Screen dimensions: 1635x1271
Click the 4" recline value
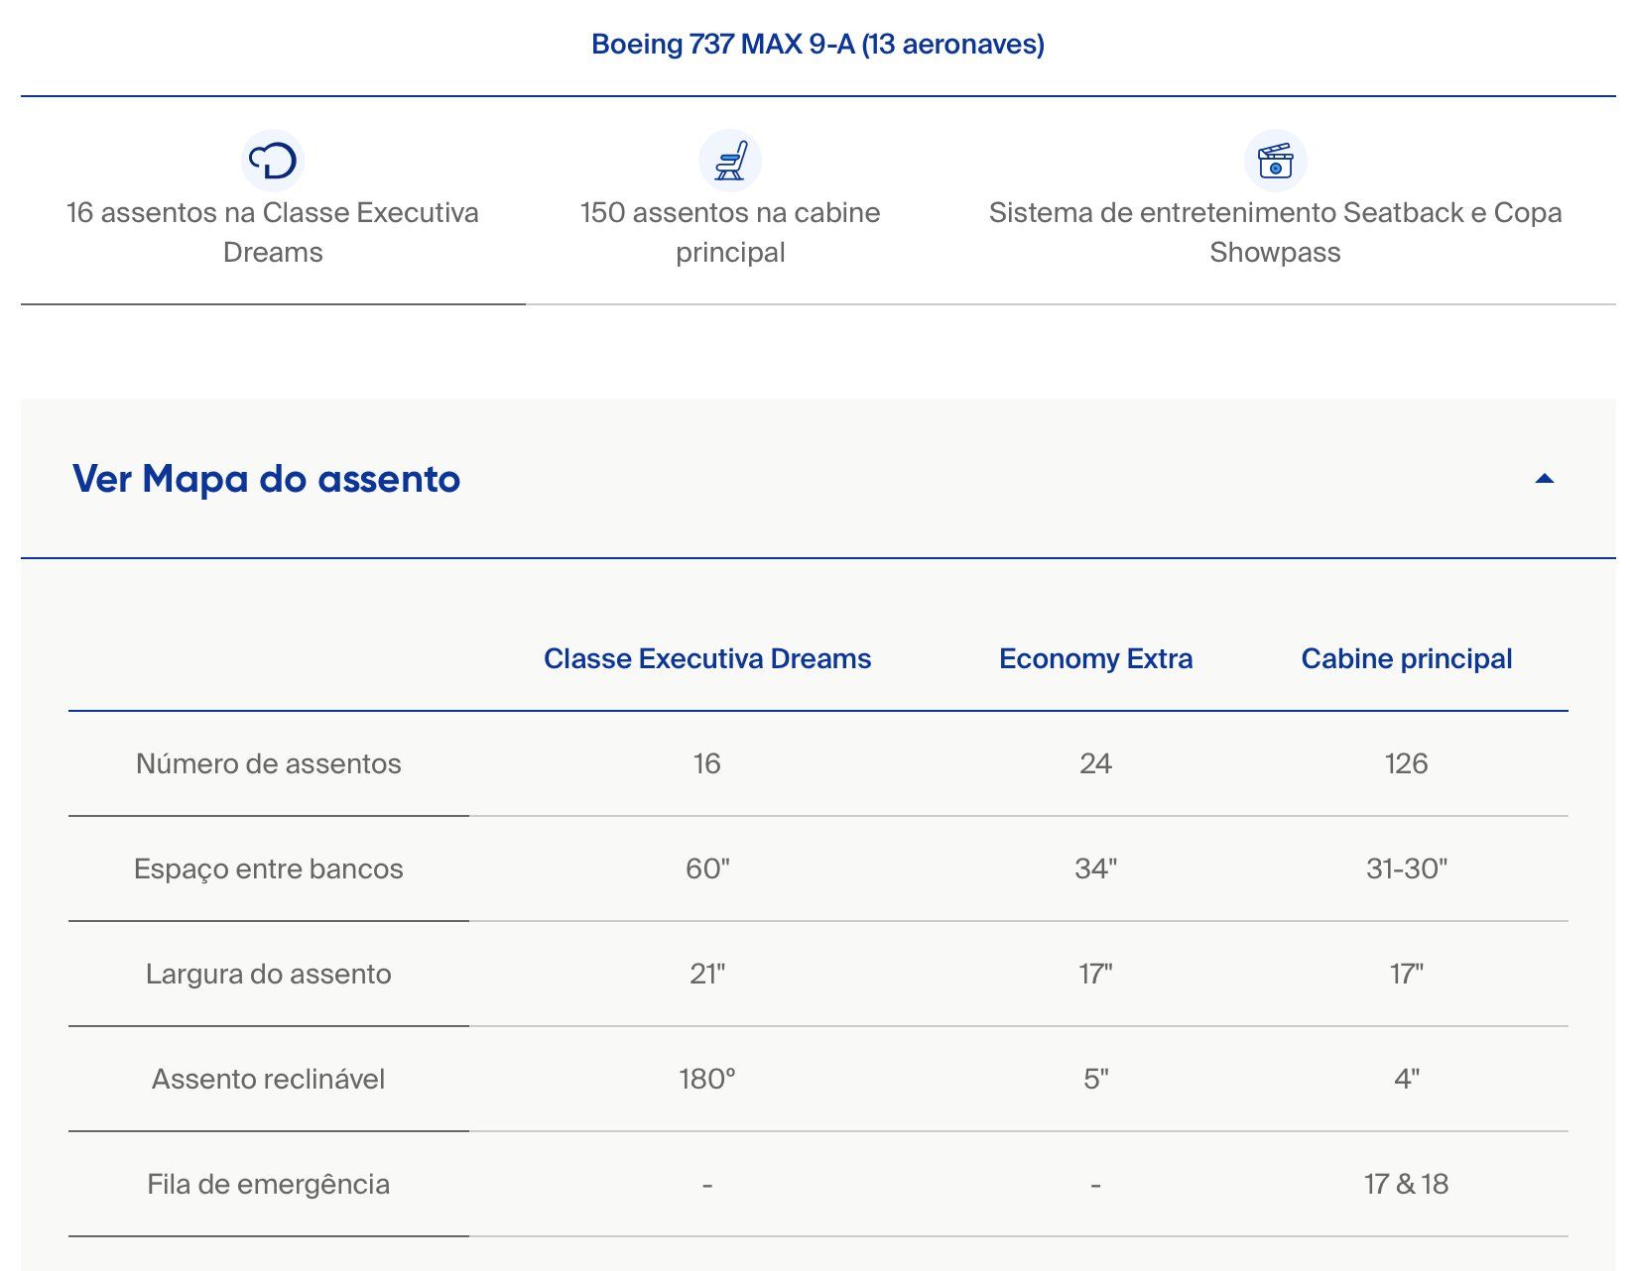(x=1407, y=1080)
